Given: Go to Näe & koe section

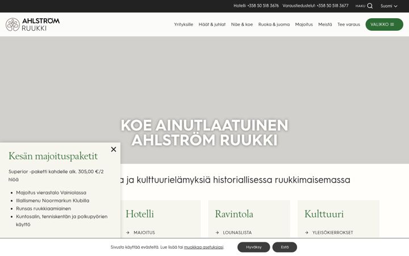Looking at the screenshot, I should [x=242, y=24].
